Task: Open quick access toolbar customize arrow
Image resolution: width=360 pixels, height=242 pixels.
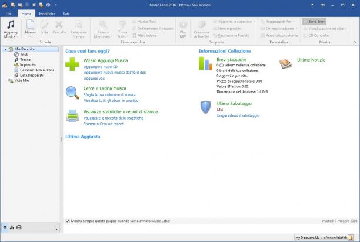Action: (55, 5)
